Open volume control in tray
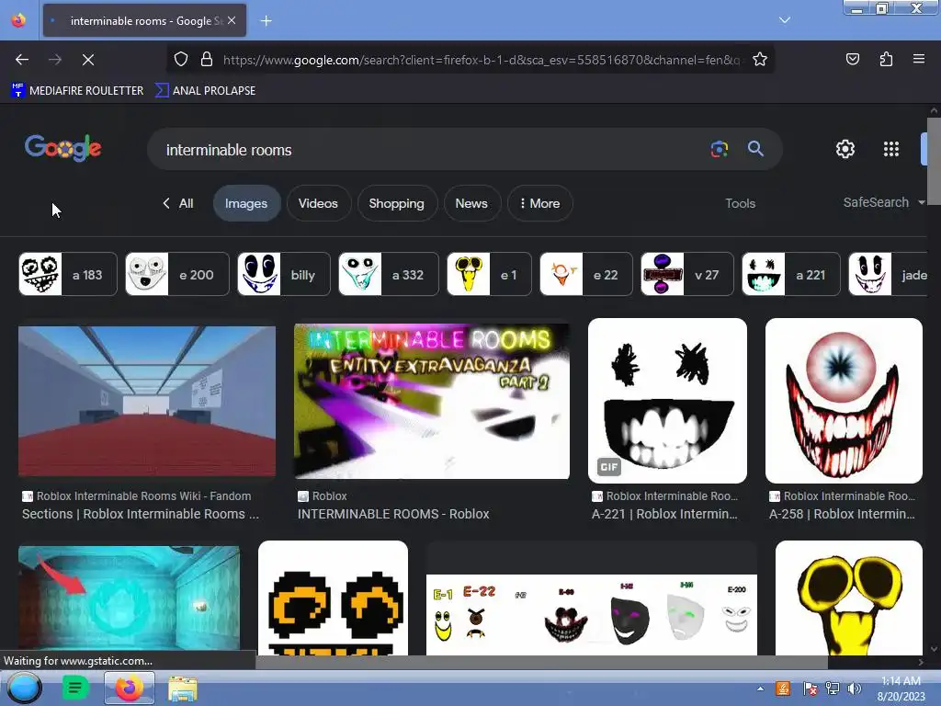The width and height of the screenshot is (941, 706). tap(854, 689)
